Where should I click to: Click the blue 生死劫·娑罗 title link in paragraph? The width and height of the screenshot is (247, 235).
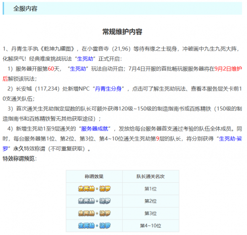(231, 139)
